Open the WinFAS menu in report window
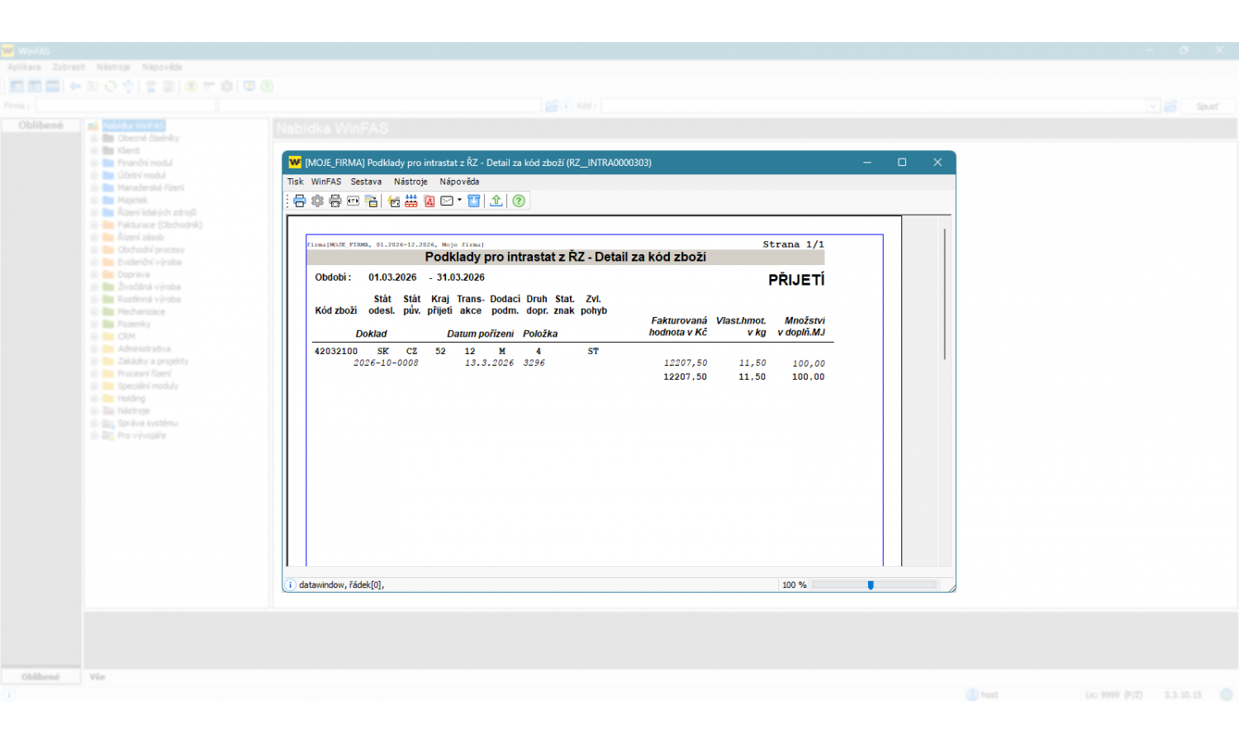This screenshot has height=743, width=1239. click(325, 182)
